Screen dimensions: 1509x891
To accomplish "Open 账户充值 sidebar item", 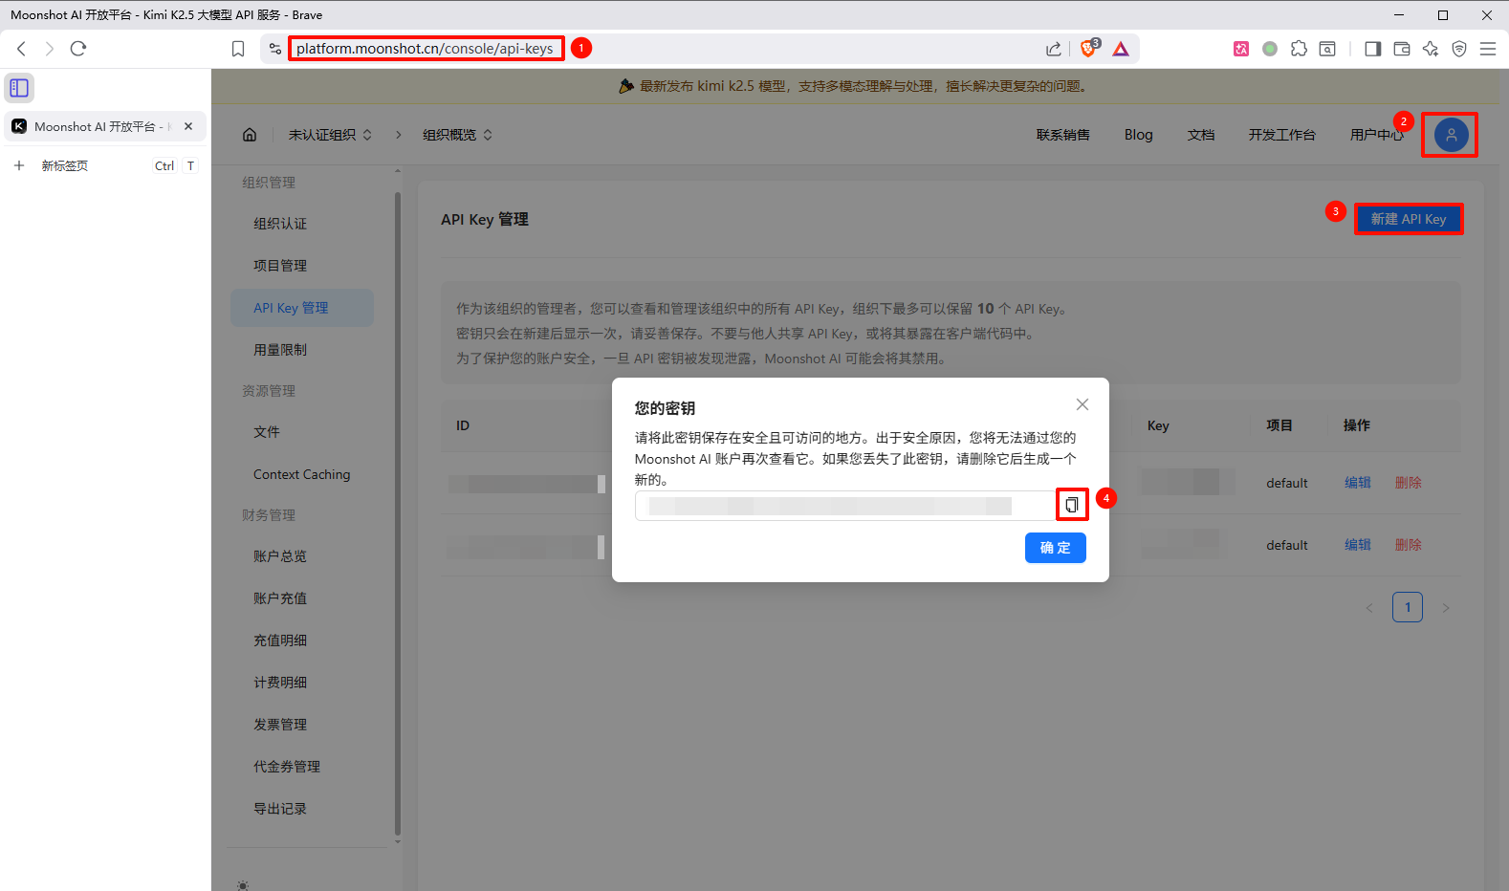I will (280, 598).
